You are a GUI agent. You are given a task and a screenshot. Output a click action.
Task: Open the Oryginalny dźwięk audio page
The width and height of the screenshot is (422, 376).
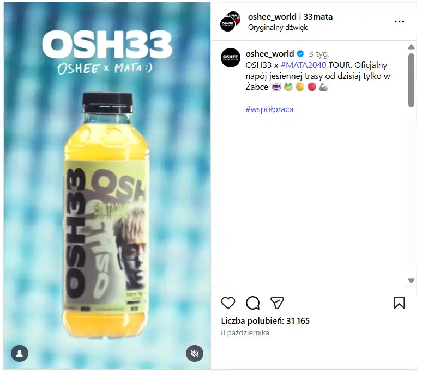(278, 28)
